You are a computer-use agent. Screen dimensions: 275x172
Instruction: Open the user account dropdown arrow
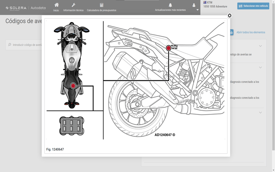198,10
